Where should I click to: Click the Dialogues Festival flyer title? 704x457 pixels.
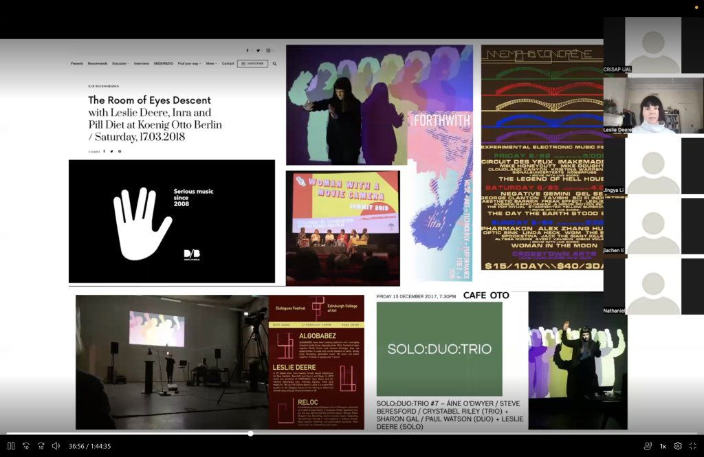[291, 309]
